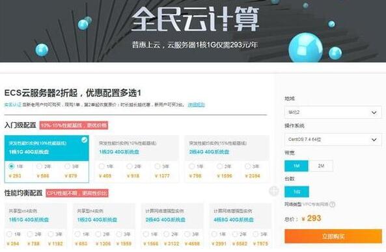Click the chevron arrow of the region selector
The image size is (386, 252).
(x=374, y=112)
